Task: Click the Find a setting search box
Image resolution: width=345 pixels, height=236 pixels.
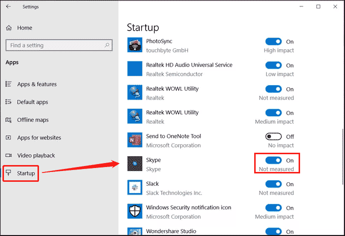Action: [59, 45]
